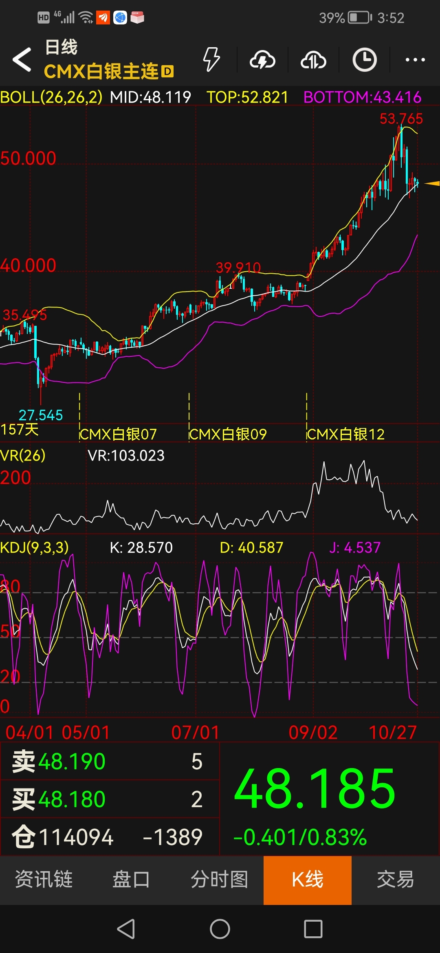Tap the J: 4.537 value
The height and width of the screenshot is (953, 440).
[355, 547]
